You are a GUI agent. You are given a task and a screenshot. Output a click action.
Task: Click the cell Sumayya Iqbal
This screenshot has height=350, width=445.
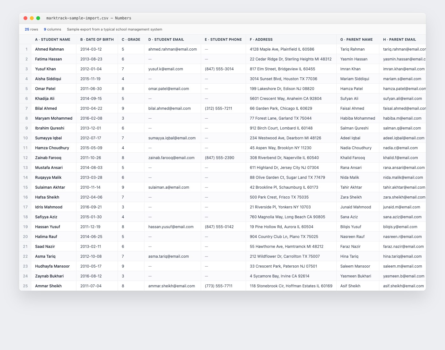(x=54, y=138)
